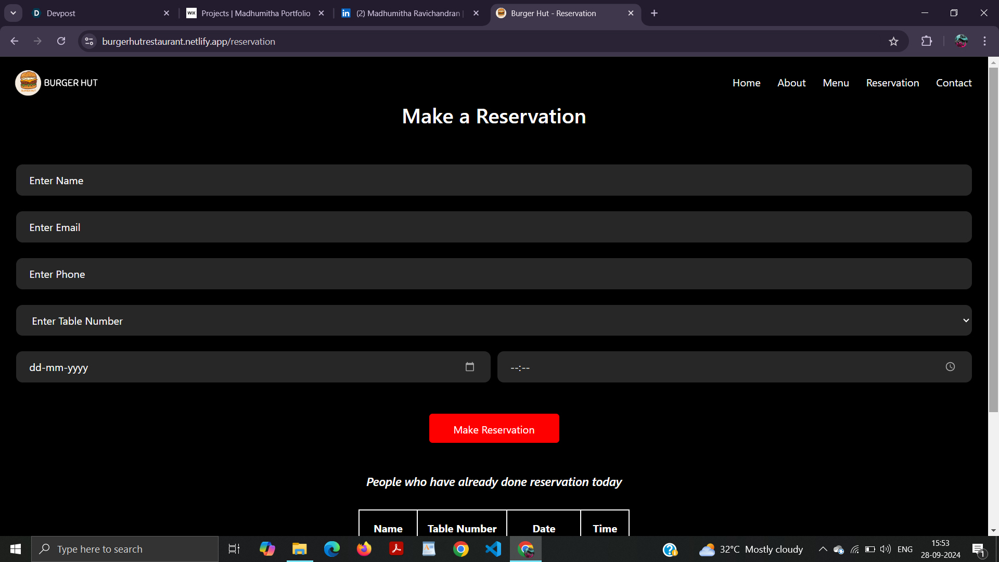The width and height of the screenshot is (999, 562).
Task: Reload the reservation page
Action: point(61,42)
